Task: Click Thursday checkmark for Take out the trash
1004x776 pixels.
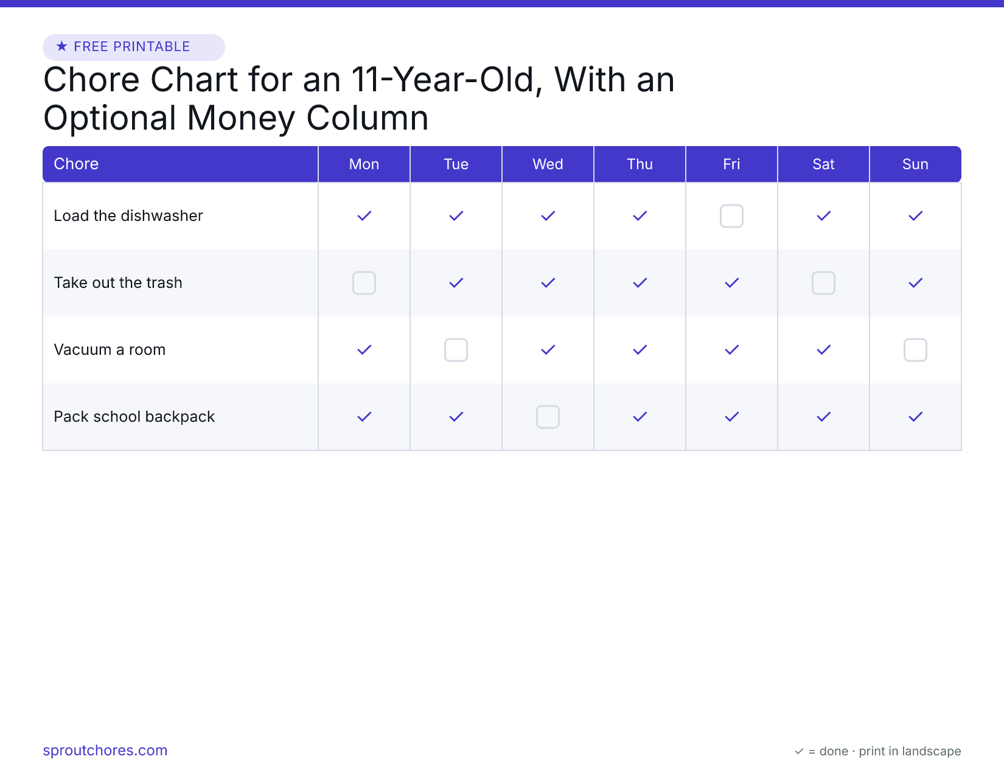Action: pos(640,283)
